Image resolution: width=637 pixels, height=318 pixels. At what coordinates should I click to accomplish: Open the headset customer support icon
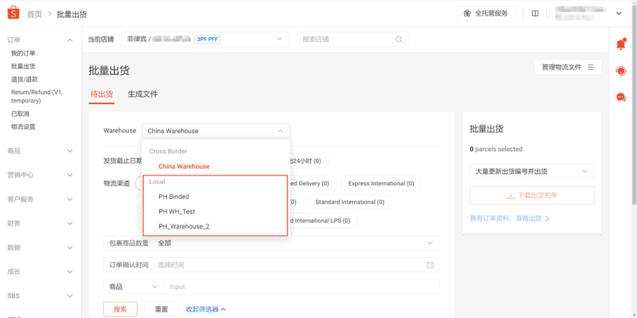click(x=621, y=71)
